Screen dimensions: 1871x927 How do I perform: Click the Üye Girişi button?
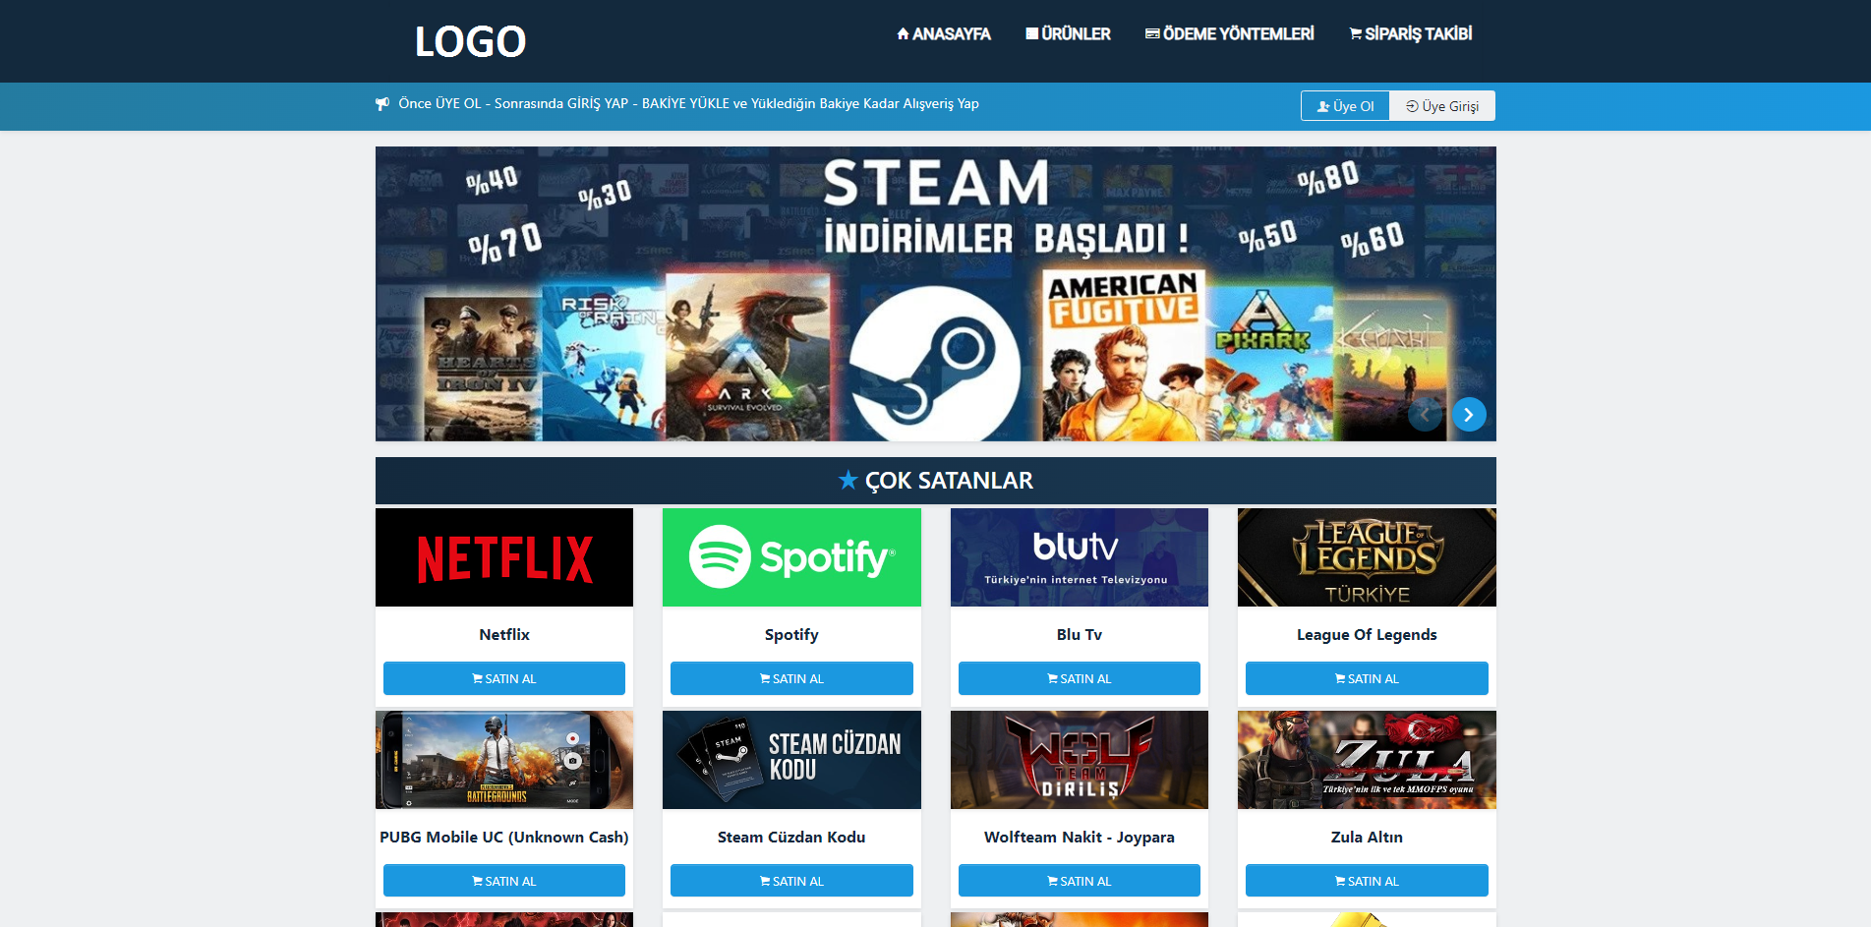click(x=1442, y=106)
